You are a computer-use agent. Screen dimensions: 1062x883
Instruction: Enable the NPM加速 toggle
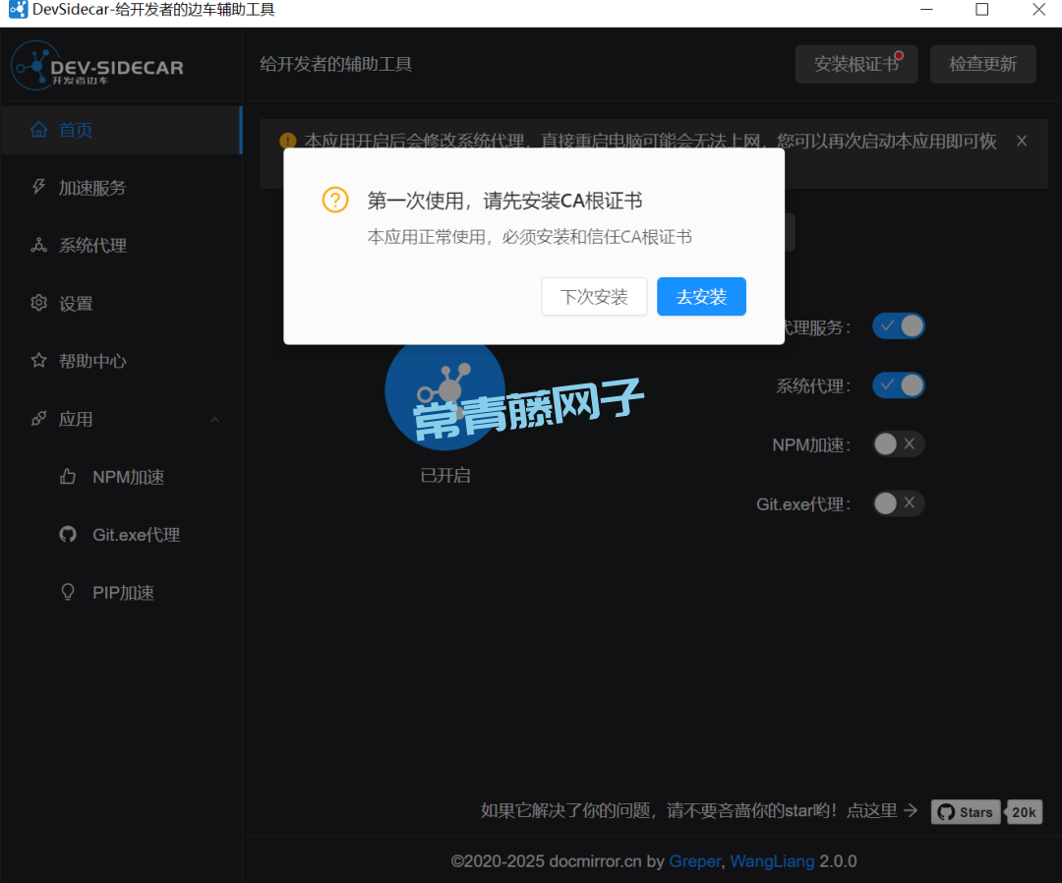click(x=899, y=444)
